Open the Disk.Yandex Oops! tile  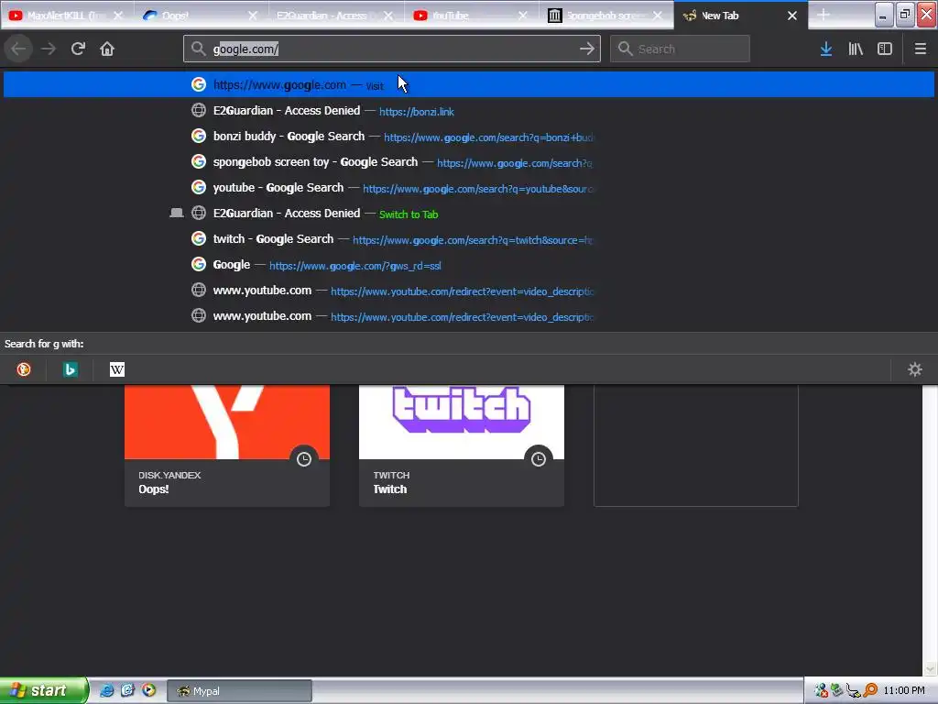[227, 445]
